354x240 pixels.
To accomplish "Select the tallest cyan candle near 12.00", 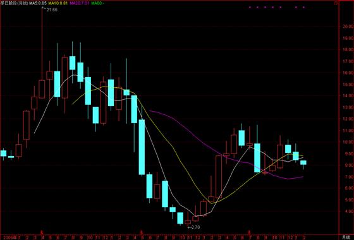I will pos(142,147).
